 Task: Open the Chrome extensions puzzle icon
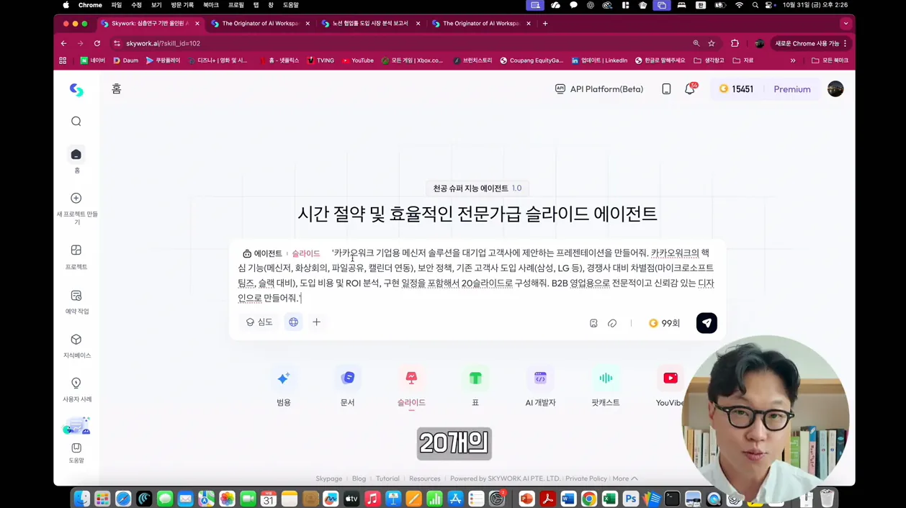click(x=735, y=43)
